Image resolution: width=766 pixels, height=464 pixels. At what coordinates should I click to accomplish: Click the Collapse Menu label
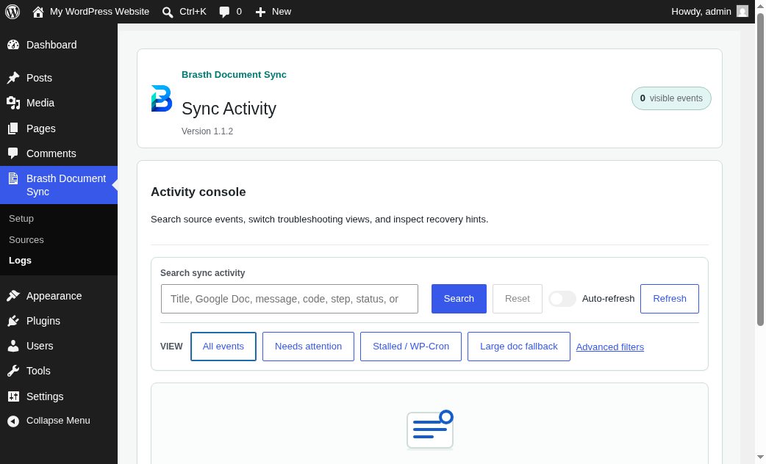coord(58,421)
